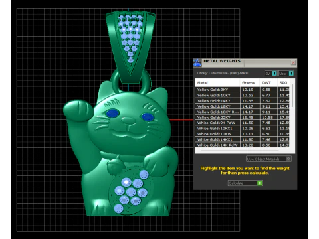Toggle the GV library button
This screenshot has width=319, height=239.
click(270, 74)
